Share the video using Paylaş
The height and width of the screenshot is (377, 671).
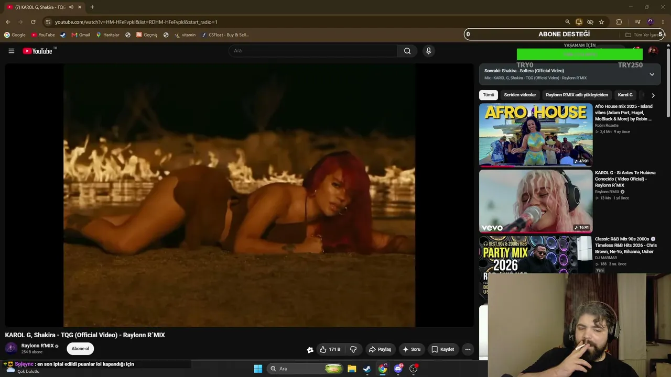click(x=380, y=349)
